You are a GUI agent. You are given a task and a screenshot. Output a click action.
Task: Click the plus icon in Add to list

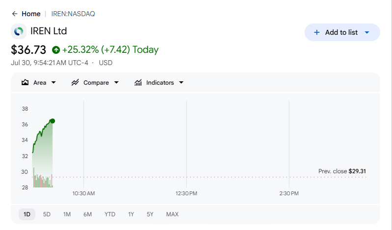coord(317,32)
